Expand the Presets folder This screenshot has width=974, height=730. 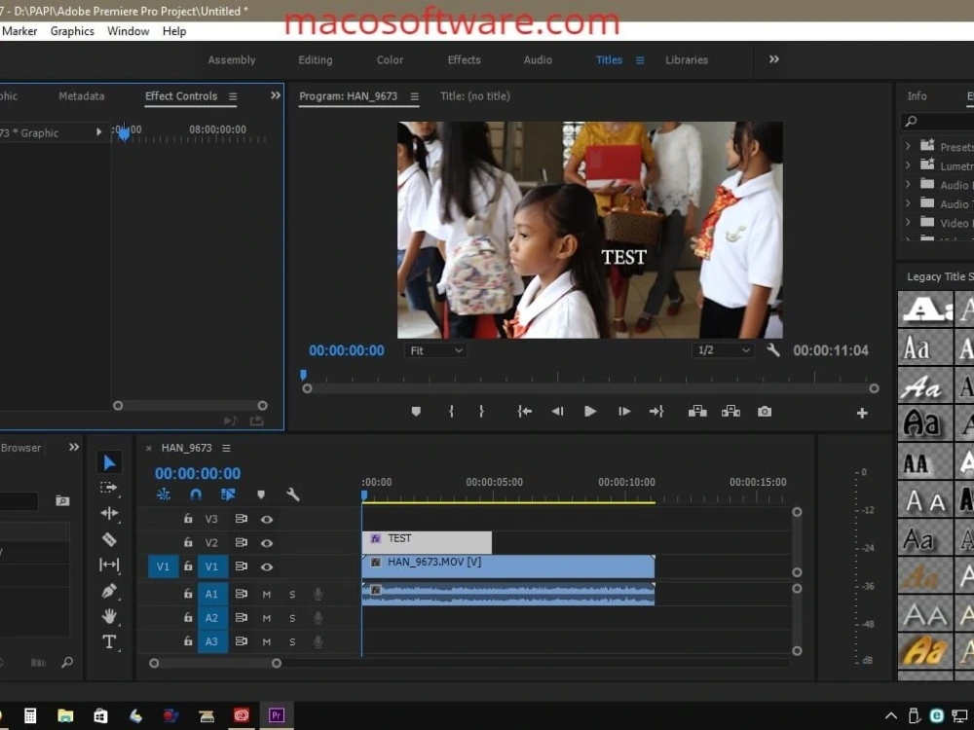pyautogui.click(x=908, y=146)
